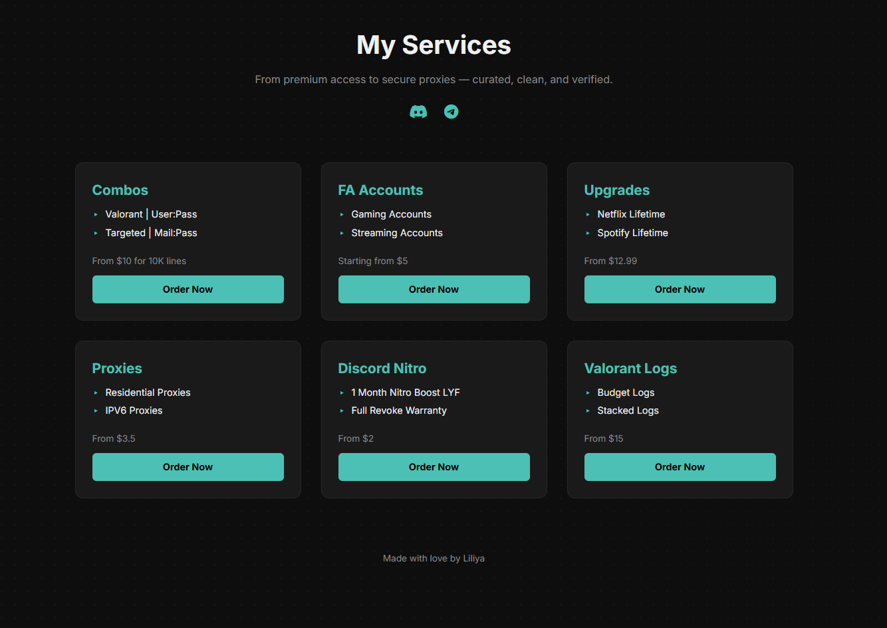
Task: Click the 'Starting from $5' price
Action: pyautogui.click(x=373, y=261)
